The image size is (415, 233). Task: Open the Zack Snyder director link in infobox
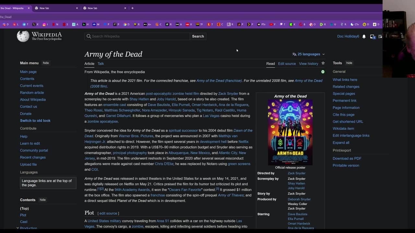296,173
